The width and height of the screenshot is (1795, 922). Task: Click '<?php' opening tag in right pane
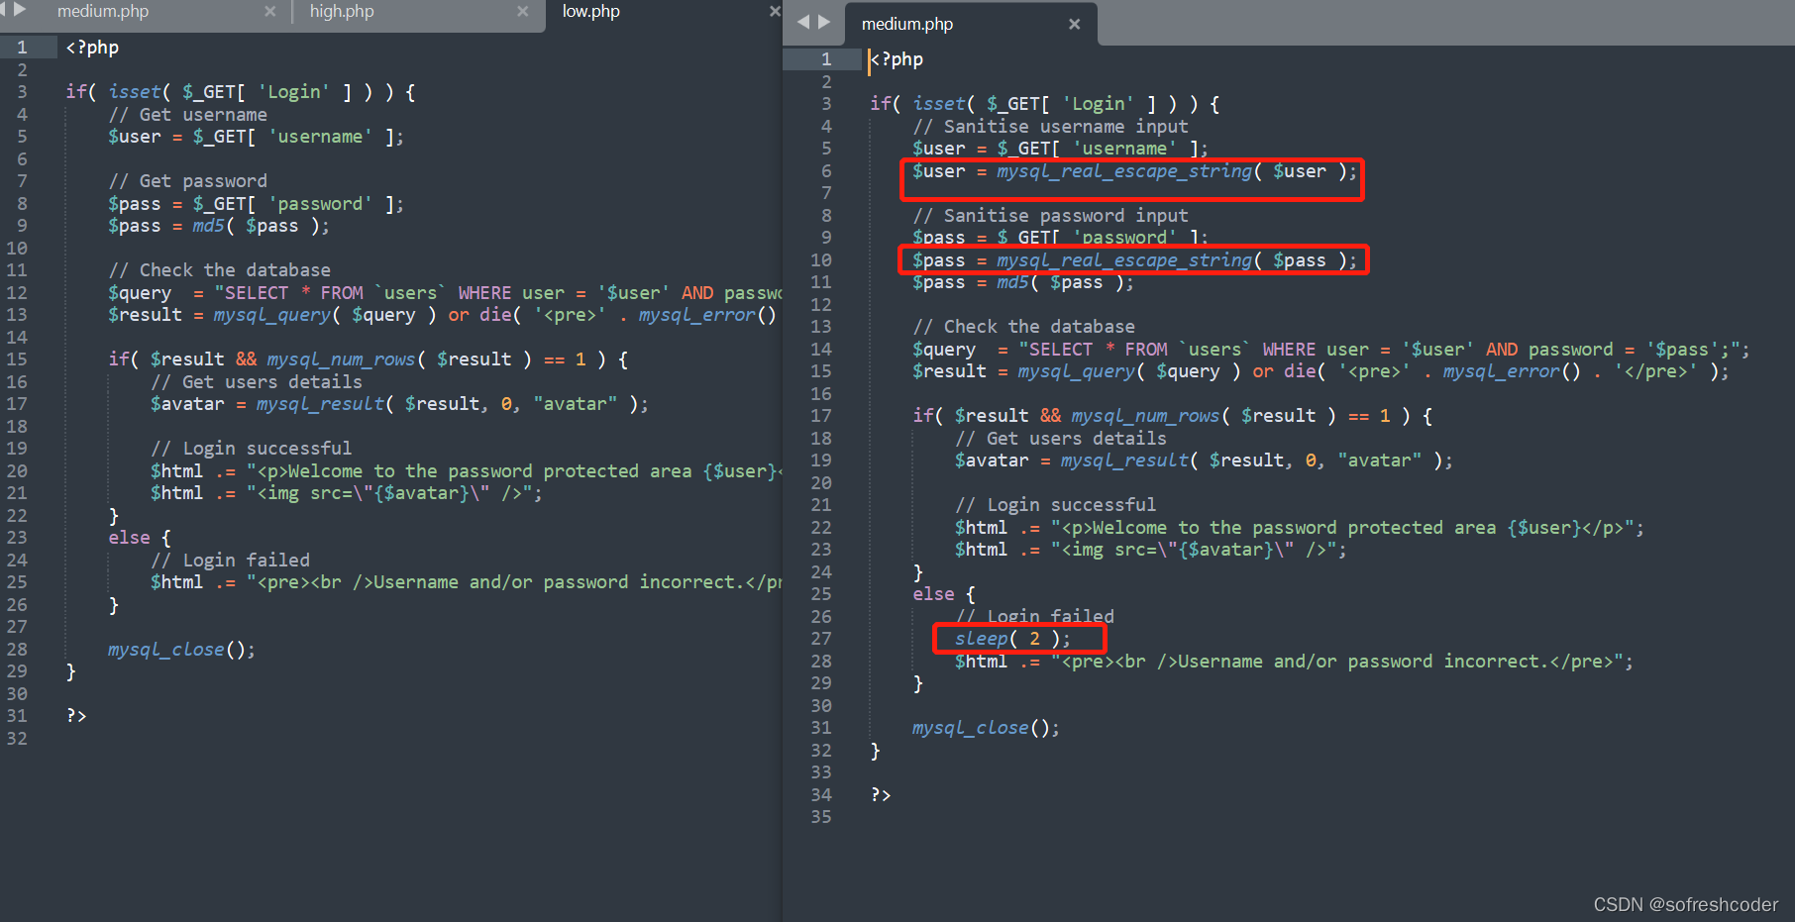coord(897,59)
